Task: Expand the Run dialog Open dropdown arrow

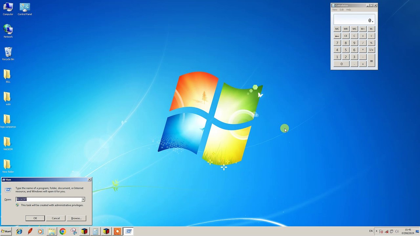Action: click(x=83, y=199)
